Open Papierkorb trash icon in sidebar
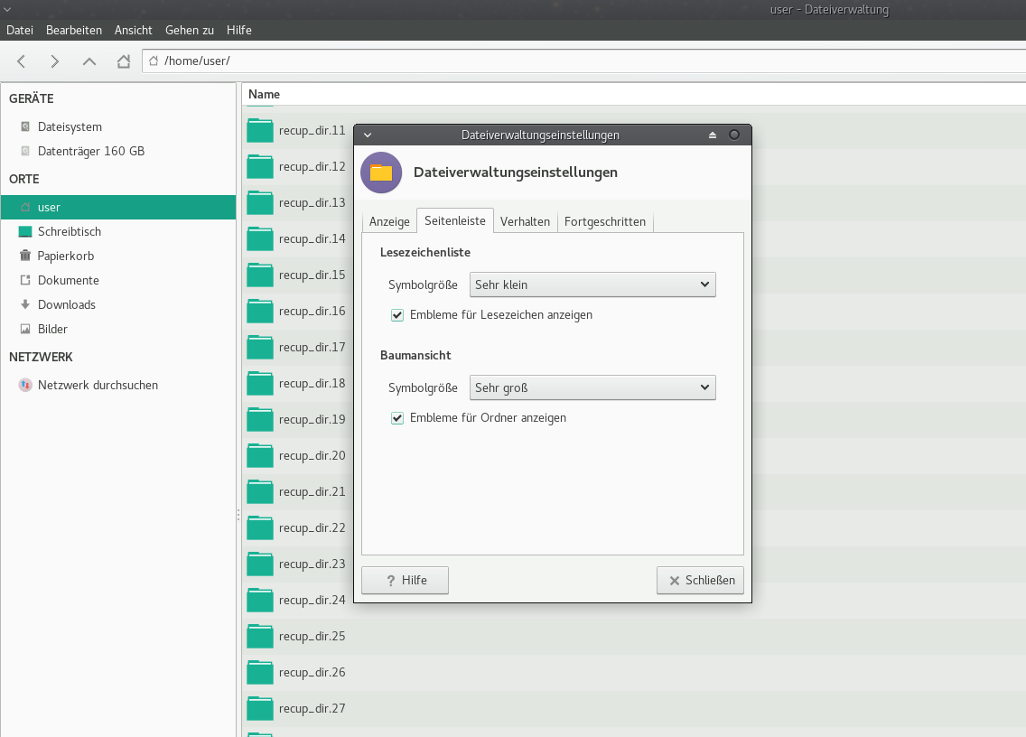Viewport: 1026px width, 737px height. [x=25, y=256]
